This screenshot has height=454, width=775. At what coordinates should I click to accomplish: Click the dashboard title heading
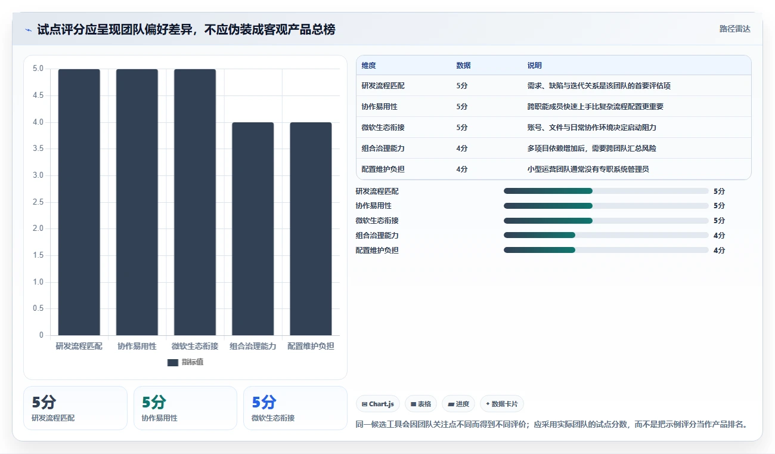tap(186, 29)
